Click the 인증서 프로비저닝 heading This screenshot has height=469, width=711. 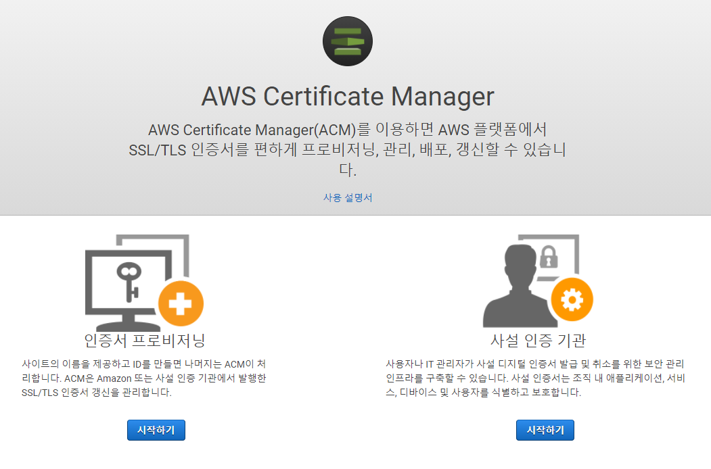145,341
